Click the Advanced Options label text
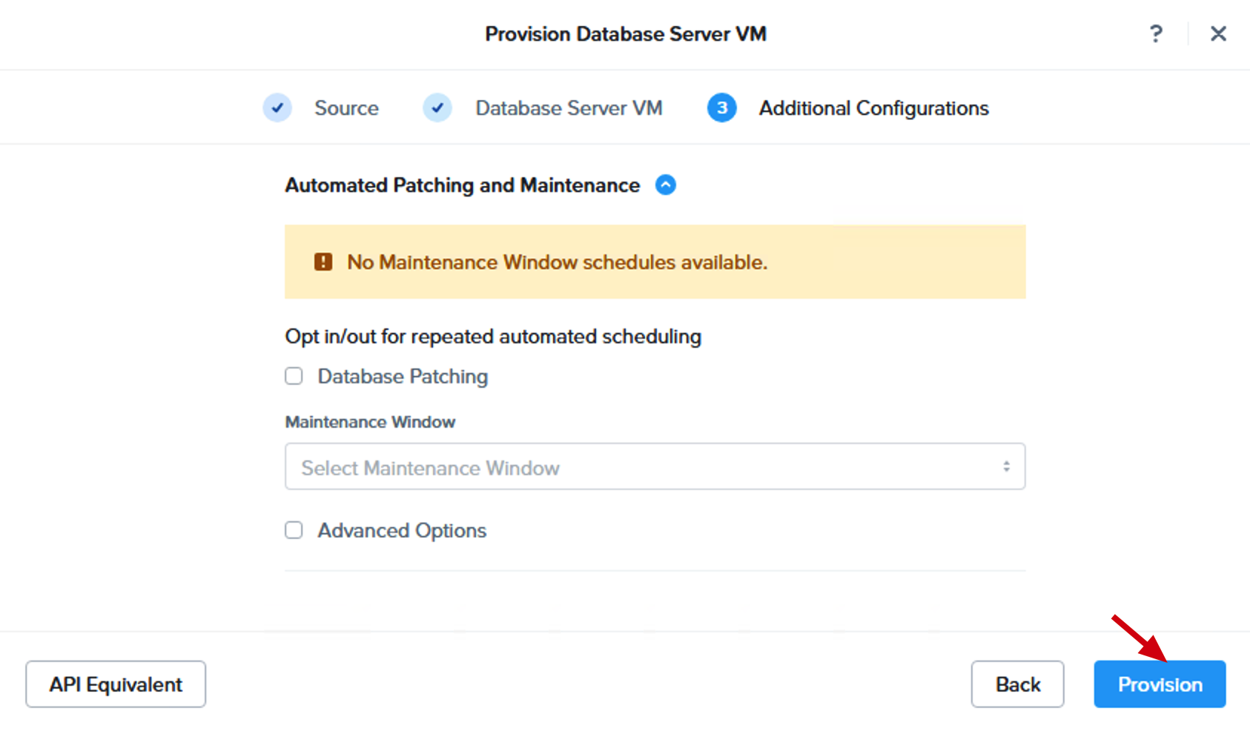 [402, 531]
